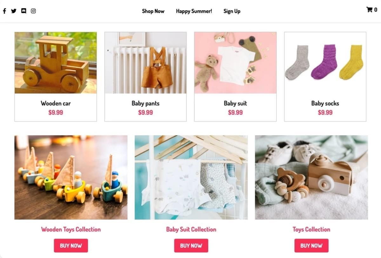The width and height of the screenshot is (381, 258).
Task: Click Buy Now under Toys Collection
Action: click(x=311, y=246)
